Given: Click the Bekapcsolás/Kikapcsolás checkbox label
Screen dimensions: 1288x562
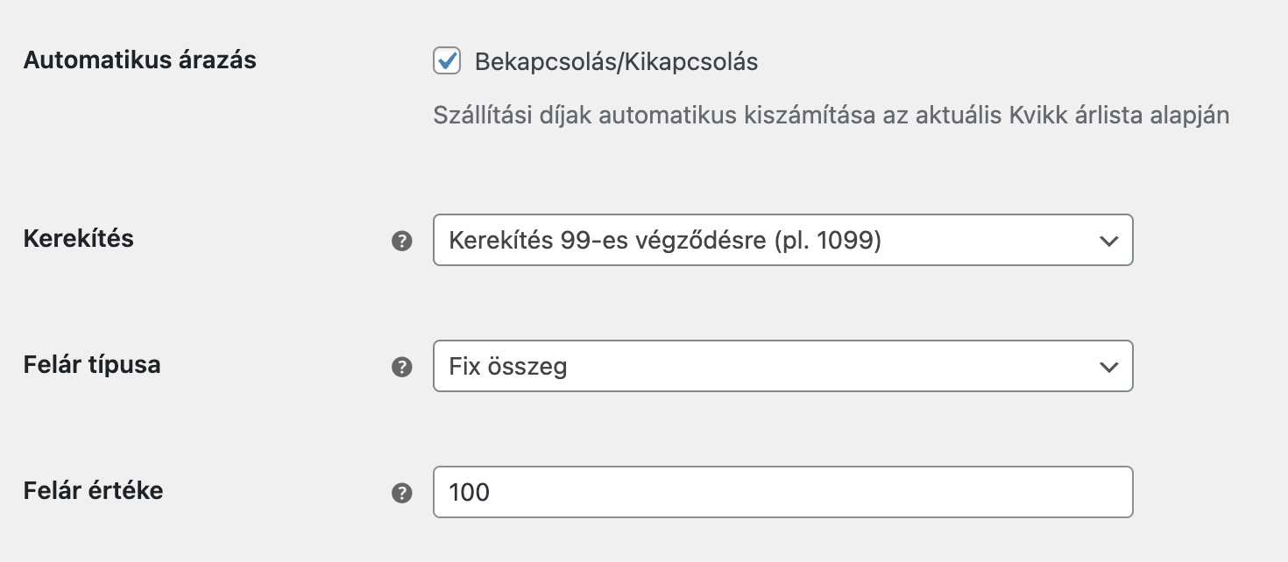Looking at the screenshot, I should [616, 62].
